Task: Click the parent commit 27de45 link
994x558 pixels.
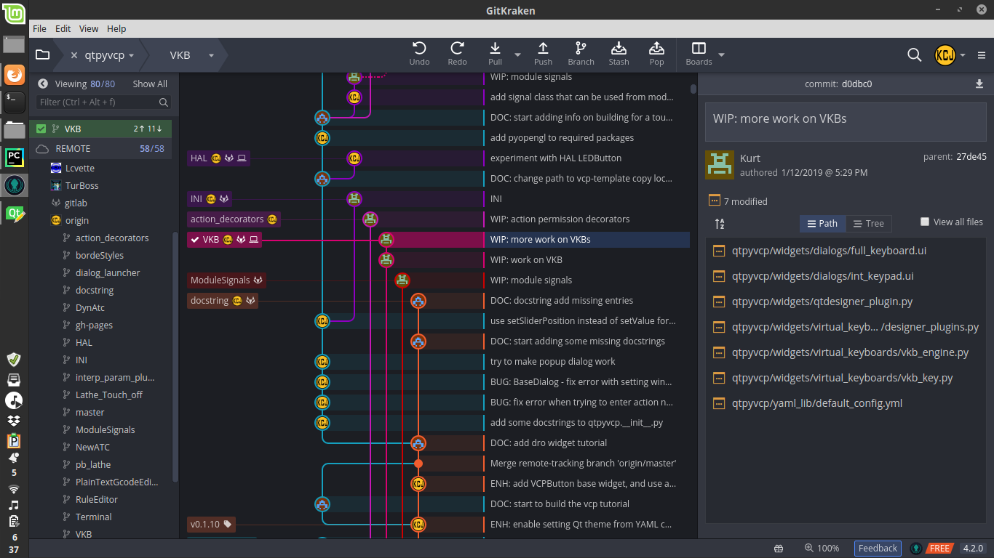Action: 971,156
